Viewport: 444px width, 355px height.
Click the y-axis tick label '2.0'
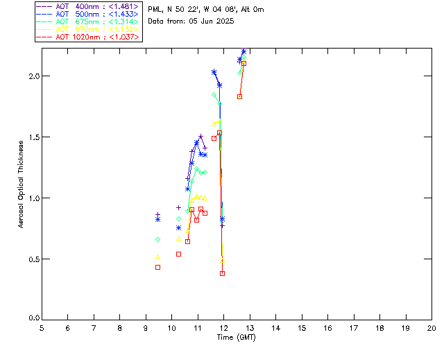34,76
